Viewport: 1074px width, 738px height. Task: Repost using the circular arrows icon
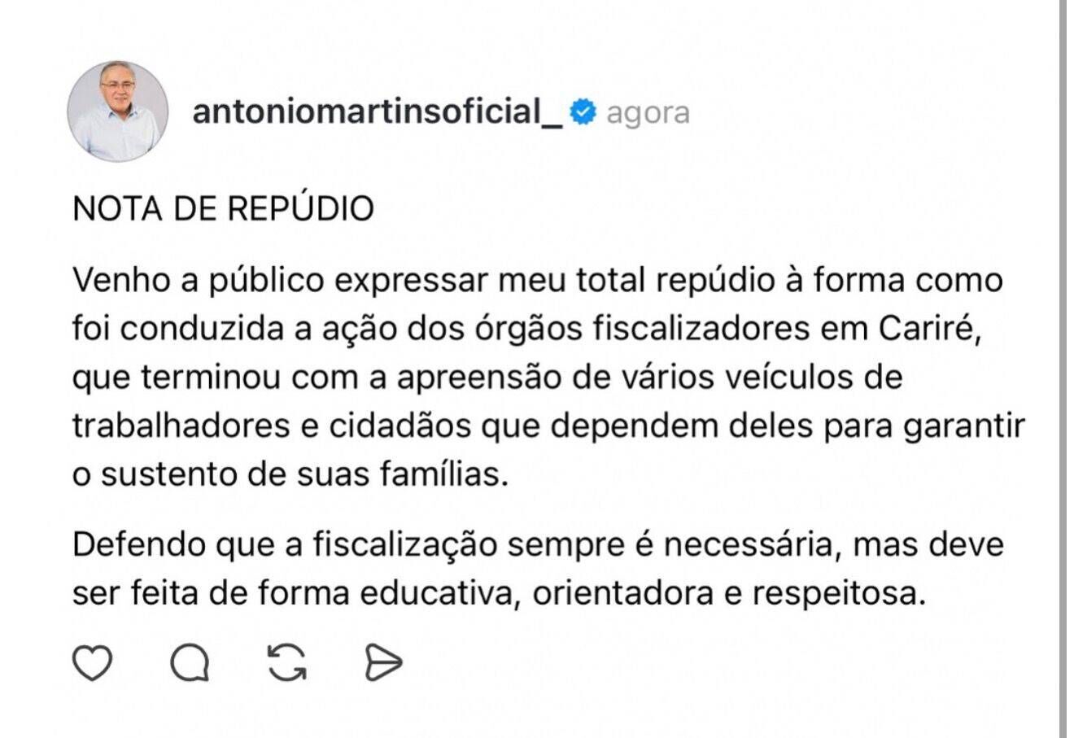point(287,663)
